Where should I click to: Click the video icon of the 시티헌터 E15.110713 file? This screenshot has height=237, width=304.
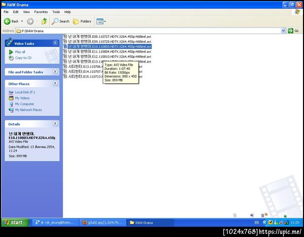[x=65, y=76]
